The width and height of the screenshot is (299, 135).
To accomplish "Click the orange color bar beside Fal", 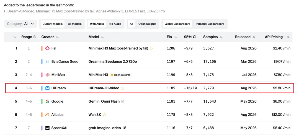I will click(42, 48).
